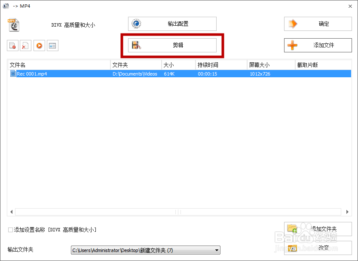Click the app icon in the title bar

pos(6,6)
